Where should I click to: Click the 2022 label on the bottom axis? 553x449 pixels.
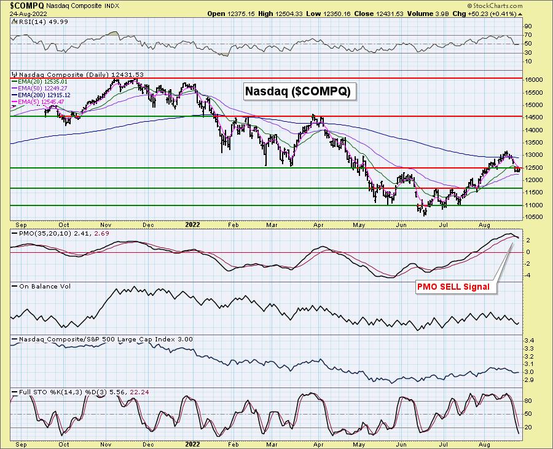point(192,445)
